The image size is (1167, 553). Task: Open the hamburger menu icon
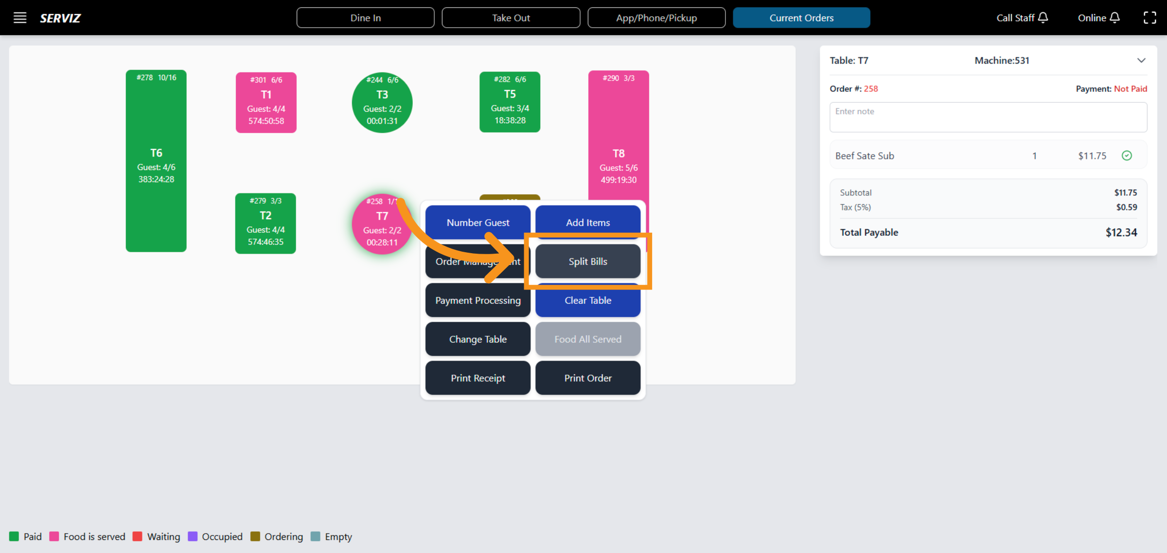(20, 18)
